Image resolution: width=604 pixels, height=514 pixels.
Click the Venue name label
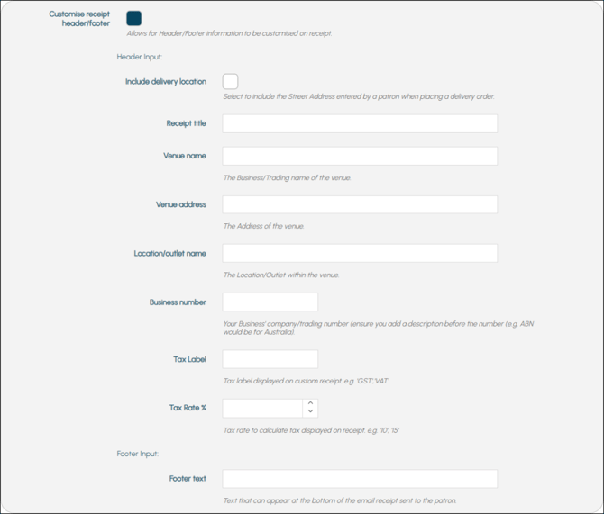(x=185, y=156)
